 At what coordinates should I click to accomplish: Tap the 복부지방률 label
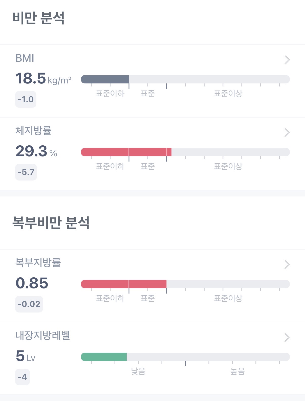pos(38,263)
